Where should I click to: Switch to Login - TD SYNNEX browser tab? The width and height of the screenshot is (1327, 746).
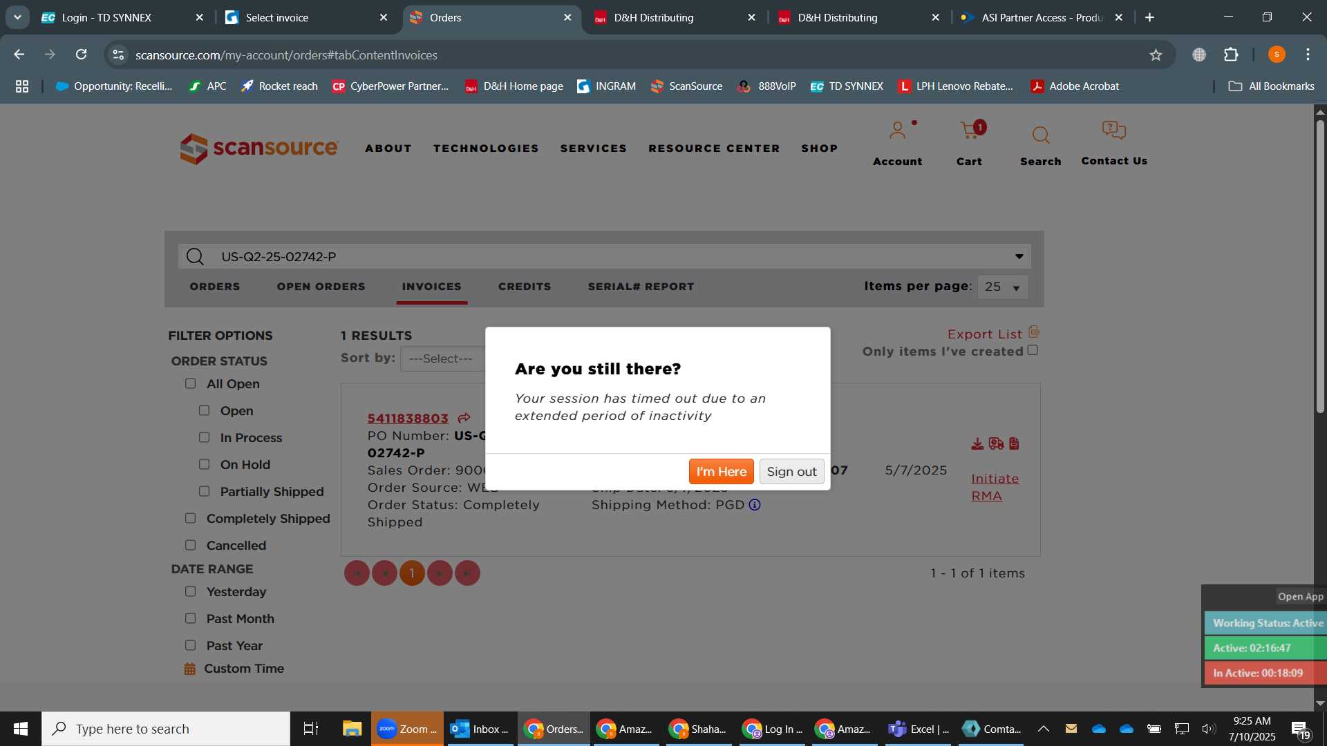pos(122,17)
